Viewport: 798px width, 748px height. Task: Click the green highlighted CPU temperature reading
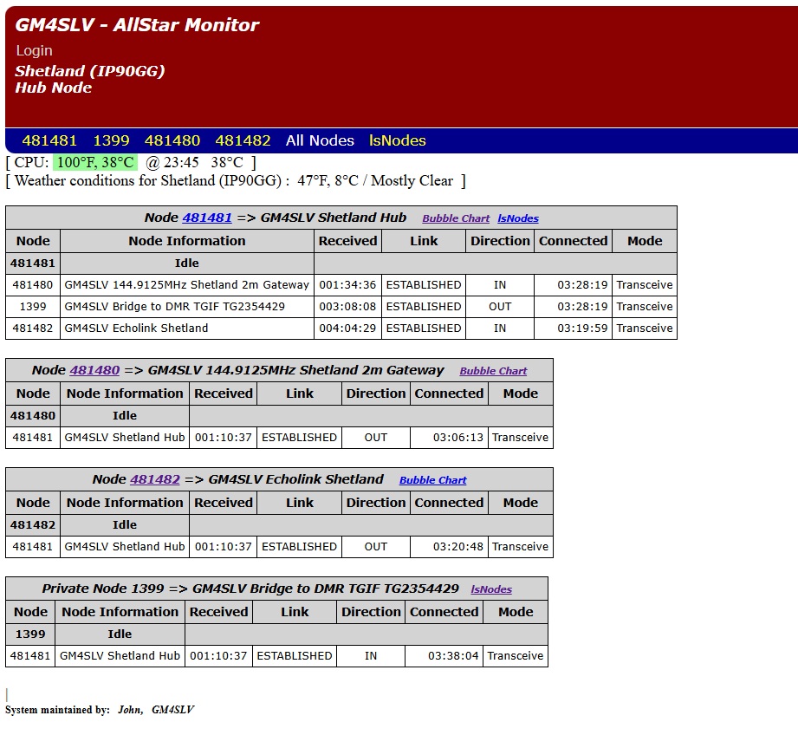tap(95, 162)
